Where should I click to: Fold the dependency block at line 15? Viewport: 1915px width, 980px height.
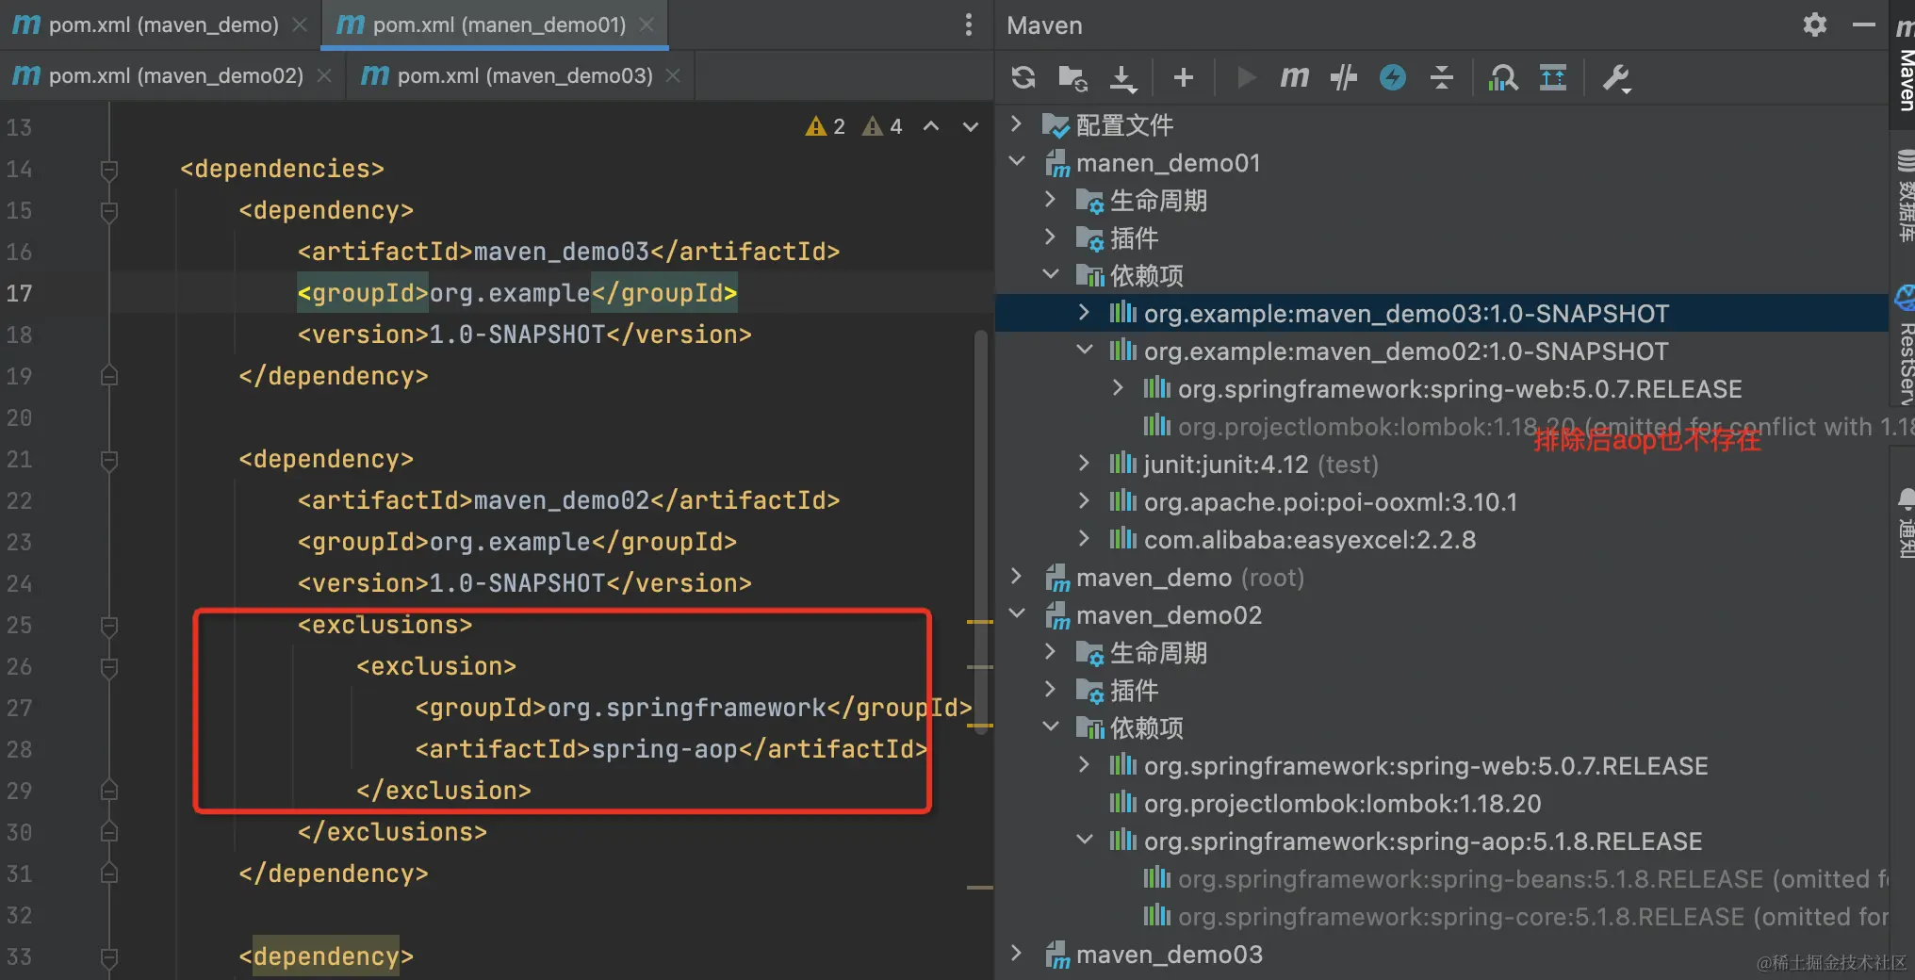[109, 211]
